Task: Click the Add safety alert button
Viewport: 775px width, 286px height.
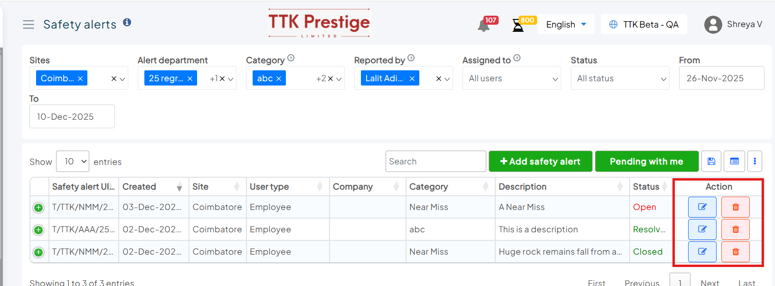Action: click(x=540, y=162)
